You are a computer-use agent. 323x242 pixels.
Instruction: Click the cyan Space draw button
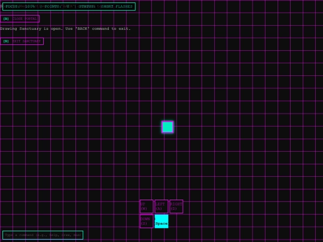(161, 221)
